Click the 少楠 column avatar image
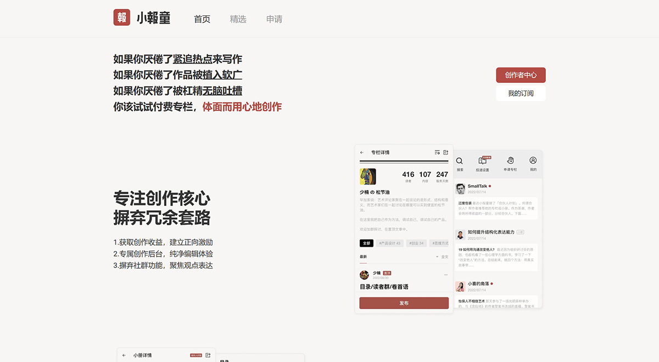This screenshot has height=362, width=659. 368,177
